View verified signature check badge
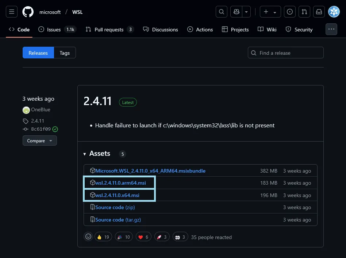This screenshot has height=258, width=346. 55,129
